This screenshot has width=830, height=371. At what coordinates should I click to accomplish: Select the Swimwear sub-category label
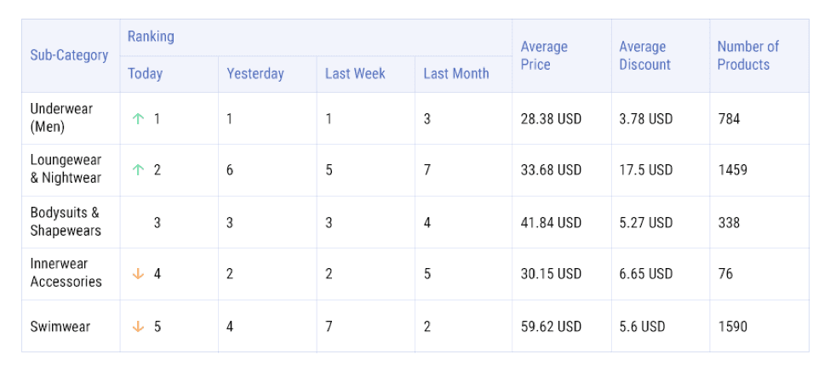[60, 327]
